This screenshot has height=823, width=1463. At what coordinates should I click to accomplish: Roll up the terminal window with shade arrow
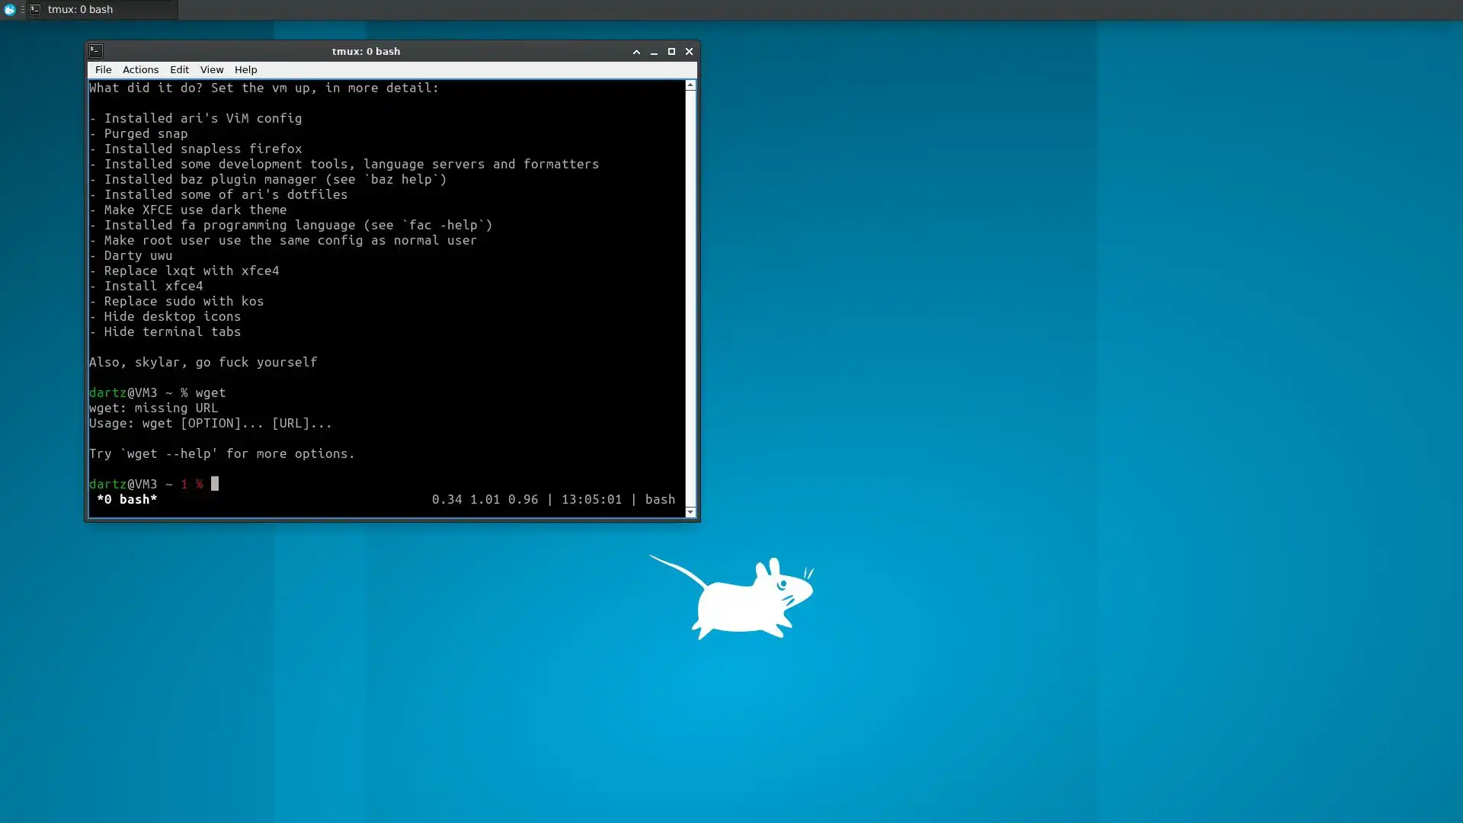[636, 51]
